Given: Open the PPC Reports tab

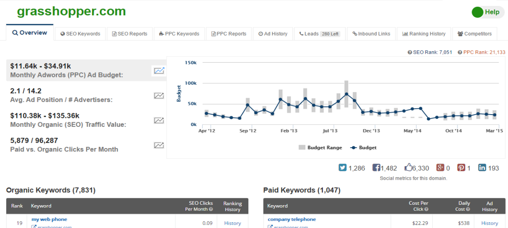Looking at the screenshot, I should click(229, 34).
